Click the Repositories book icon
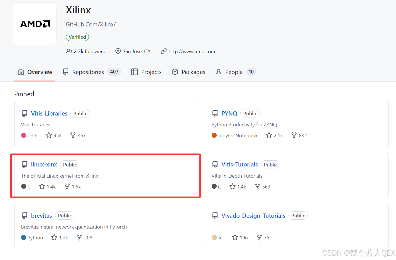The width and height of the screenshot is (396, 260). (x=66, y=72)
